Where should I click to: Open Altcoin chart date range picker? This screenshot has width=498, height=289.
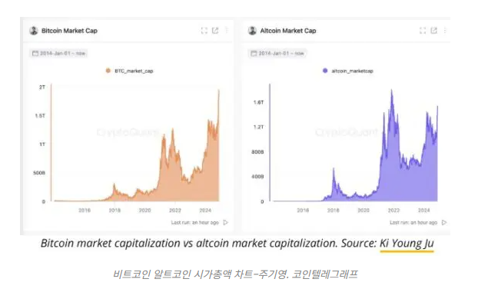pyautogui.click(x=277, y=53)
